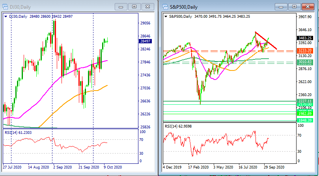The image size is (319, 176).
Task: Click the 17 Feb 2020 date label
Action: tap(198, 167)
